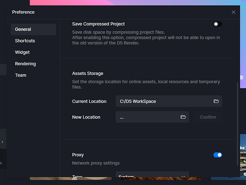Screen dimensions: 246x185
Task: Enable the Save Compressed Project toggle
Action: point(217,24)
